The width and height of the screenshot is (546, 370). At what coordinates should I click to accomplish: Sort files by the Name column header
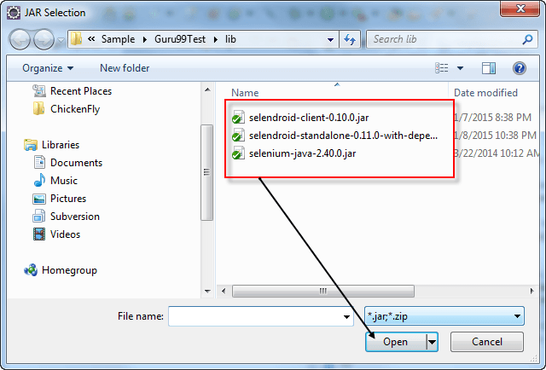point(246,93)
